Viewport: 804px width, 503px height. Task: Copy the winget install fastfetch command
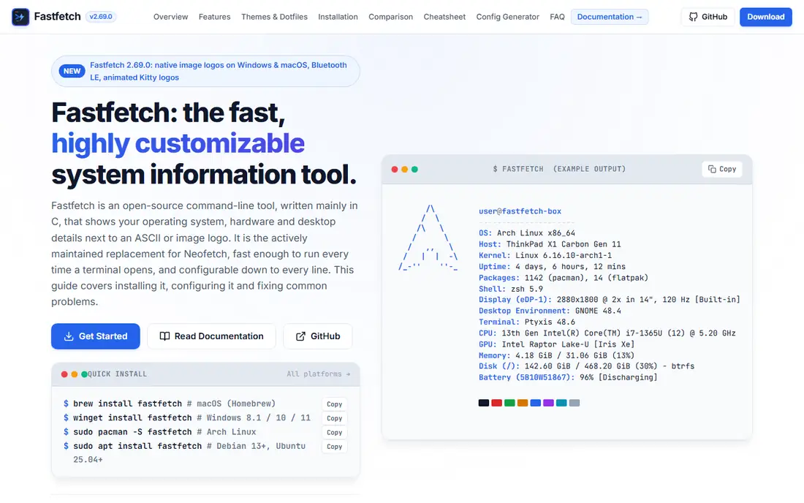334,418
